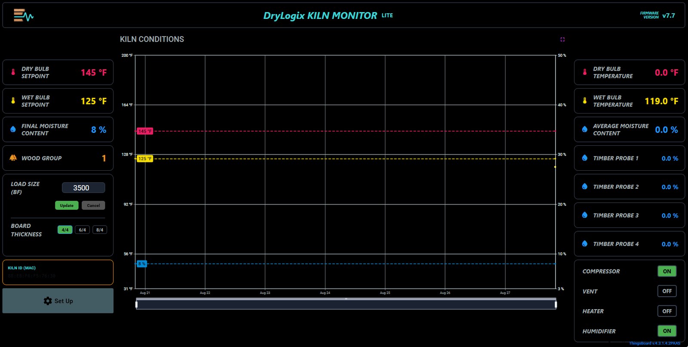688x347 pixels.
Task: Select 8/4 board thickness
Action: (x=100, y=230)
